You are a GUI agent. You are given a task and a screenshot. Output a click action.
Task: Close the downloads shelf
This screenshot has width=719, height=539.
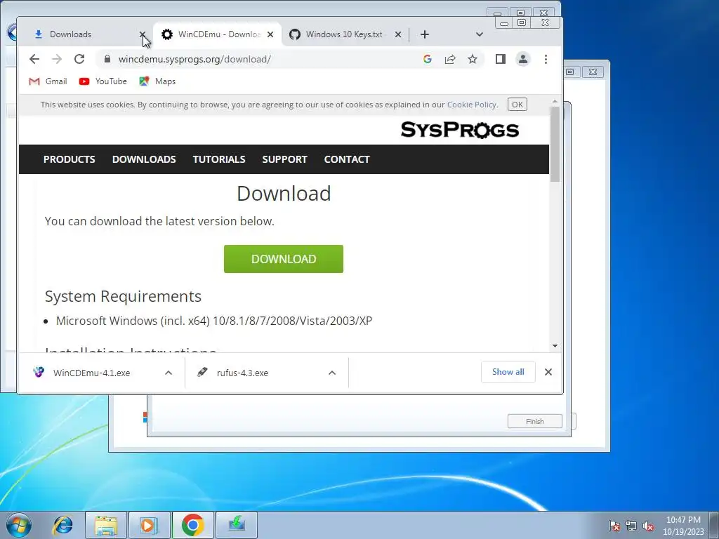548,372
